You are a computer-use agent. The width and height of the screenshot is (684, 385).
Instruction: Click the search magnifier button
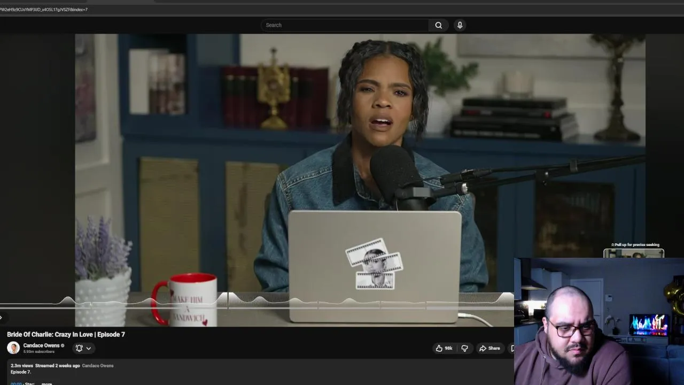(x=438, y=25)
